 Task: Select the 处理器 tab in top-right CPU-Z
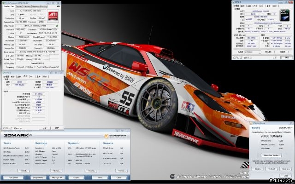(236, 6)
